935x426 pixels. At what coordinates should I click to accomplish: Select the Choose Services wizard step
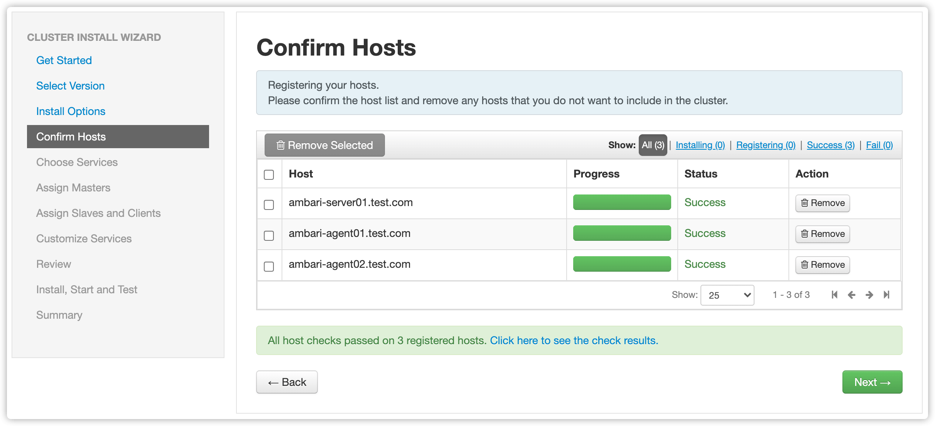pos(78,162)
